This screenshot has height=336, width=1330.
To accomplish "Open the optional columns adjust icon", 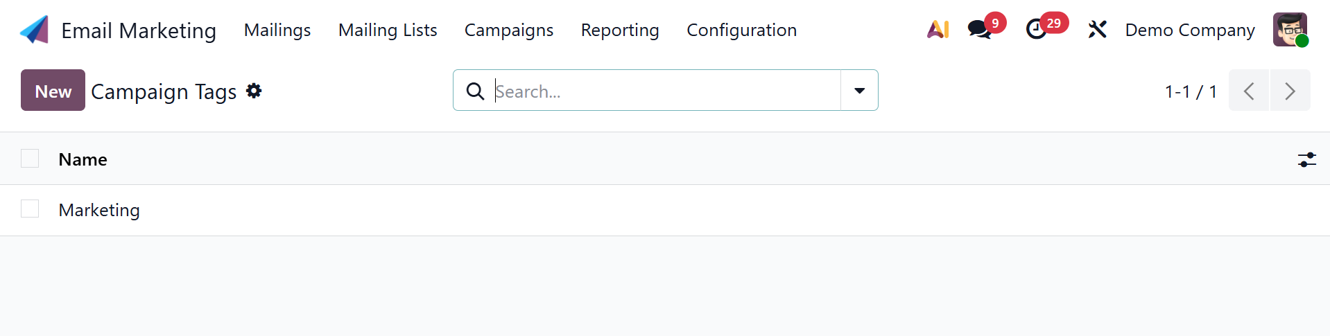I will tap(1306, 159).
